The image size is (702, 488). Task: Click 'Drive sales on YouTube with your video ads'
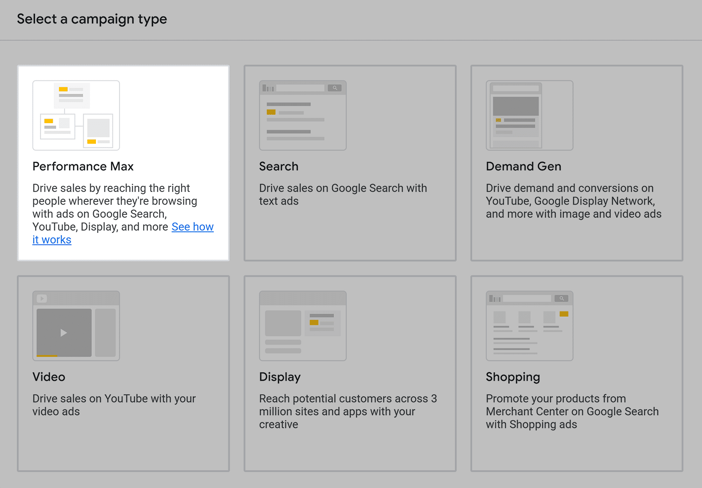[x=114, y=405]
